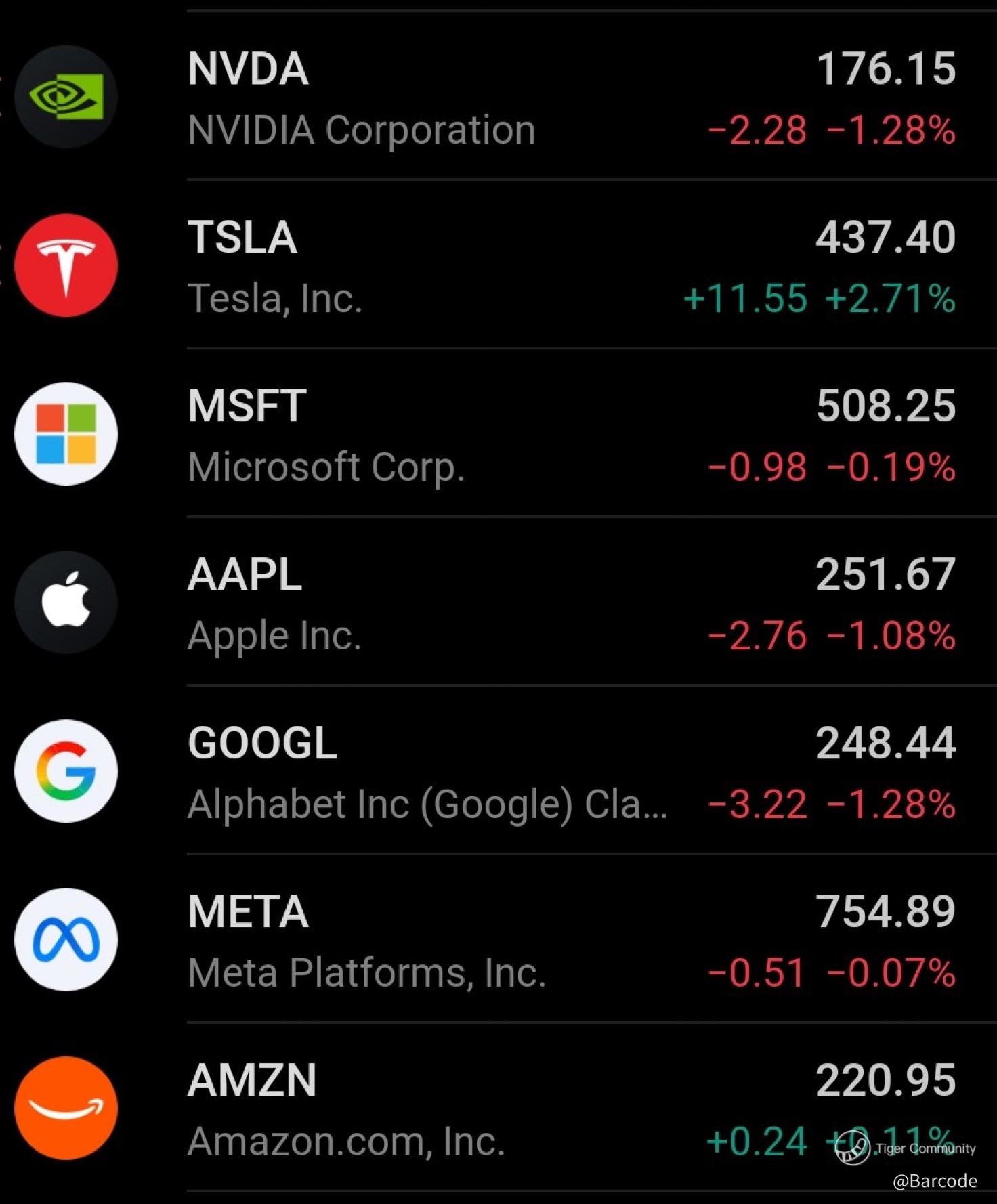Tap the orange Amazon smile icon
The height and width of the screenshot is (1204, 997).
click(66, 1108)
